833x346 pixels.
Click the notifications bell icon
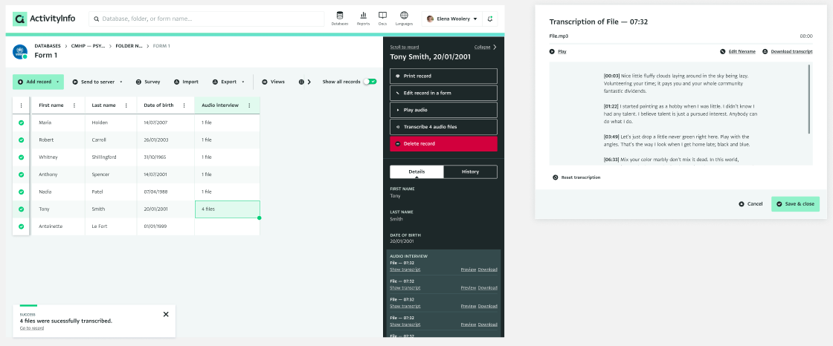pyautogui.click(x=489, y=19)
